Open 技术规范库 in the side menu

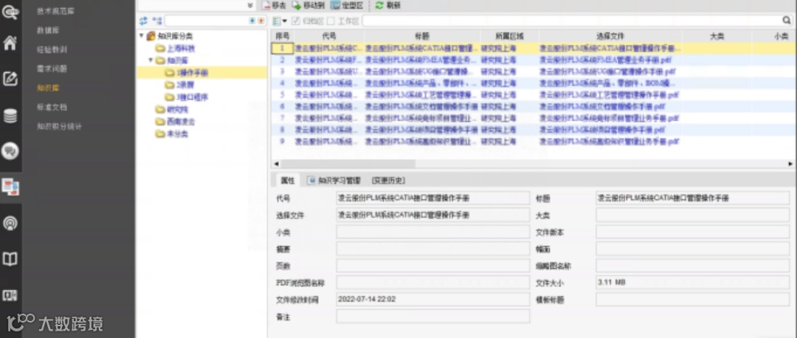(55, 11)
